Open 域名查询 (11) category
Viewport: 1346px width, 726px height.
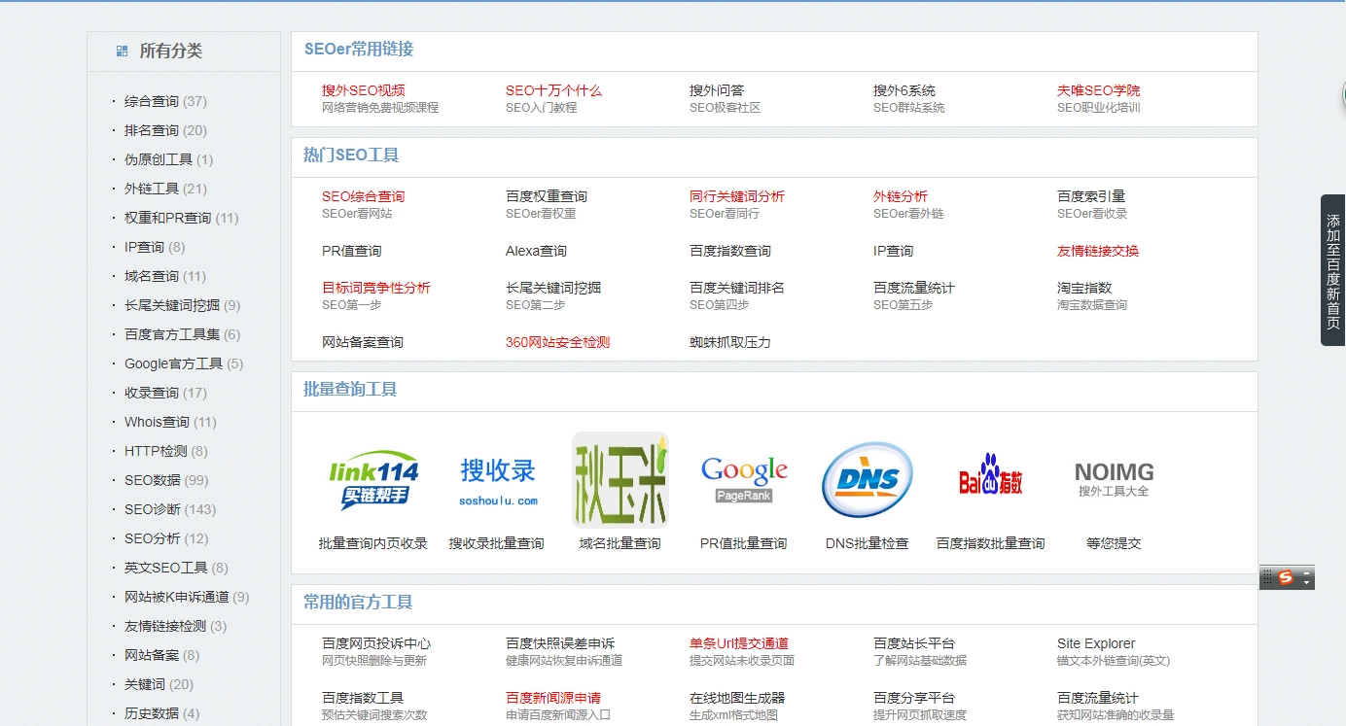(165, 276)
